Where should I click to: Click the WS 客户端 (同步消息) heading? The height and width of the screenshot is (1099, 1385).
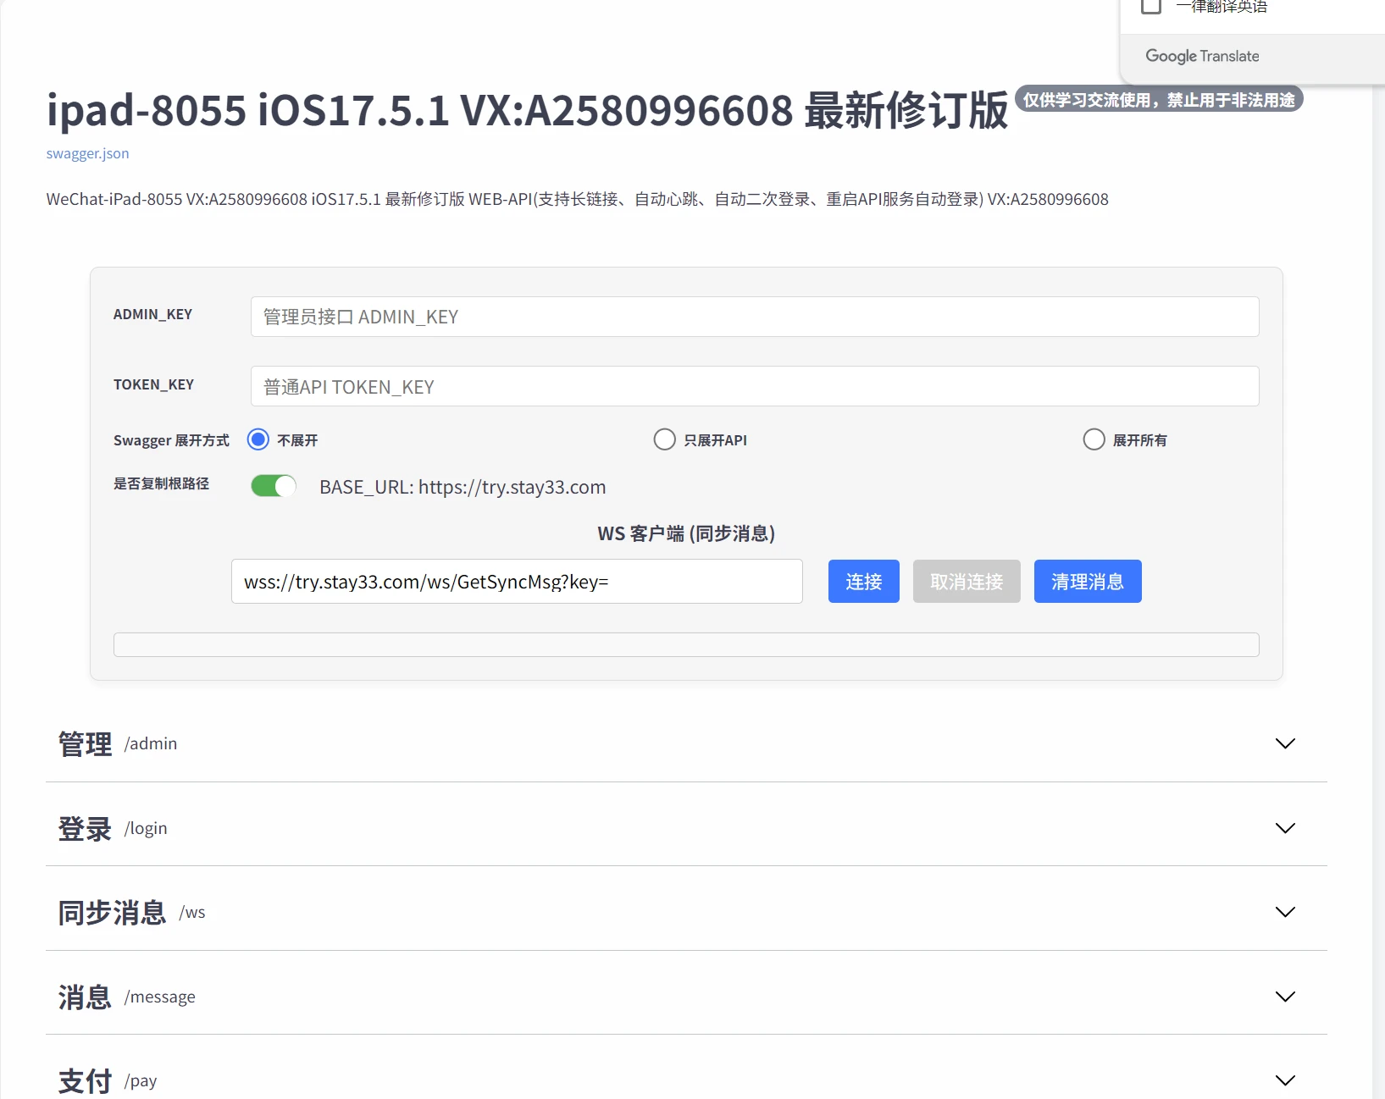(686, 533)
